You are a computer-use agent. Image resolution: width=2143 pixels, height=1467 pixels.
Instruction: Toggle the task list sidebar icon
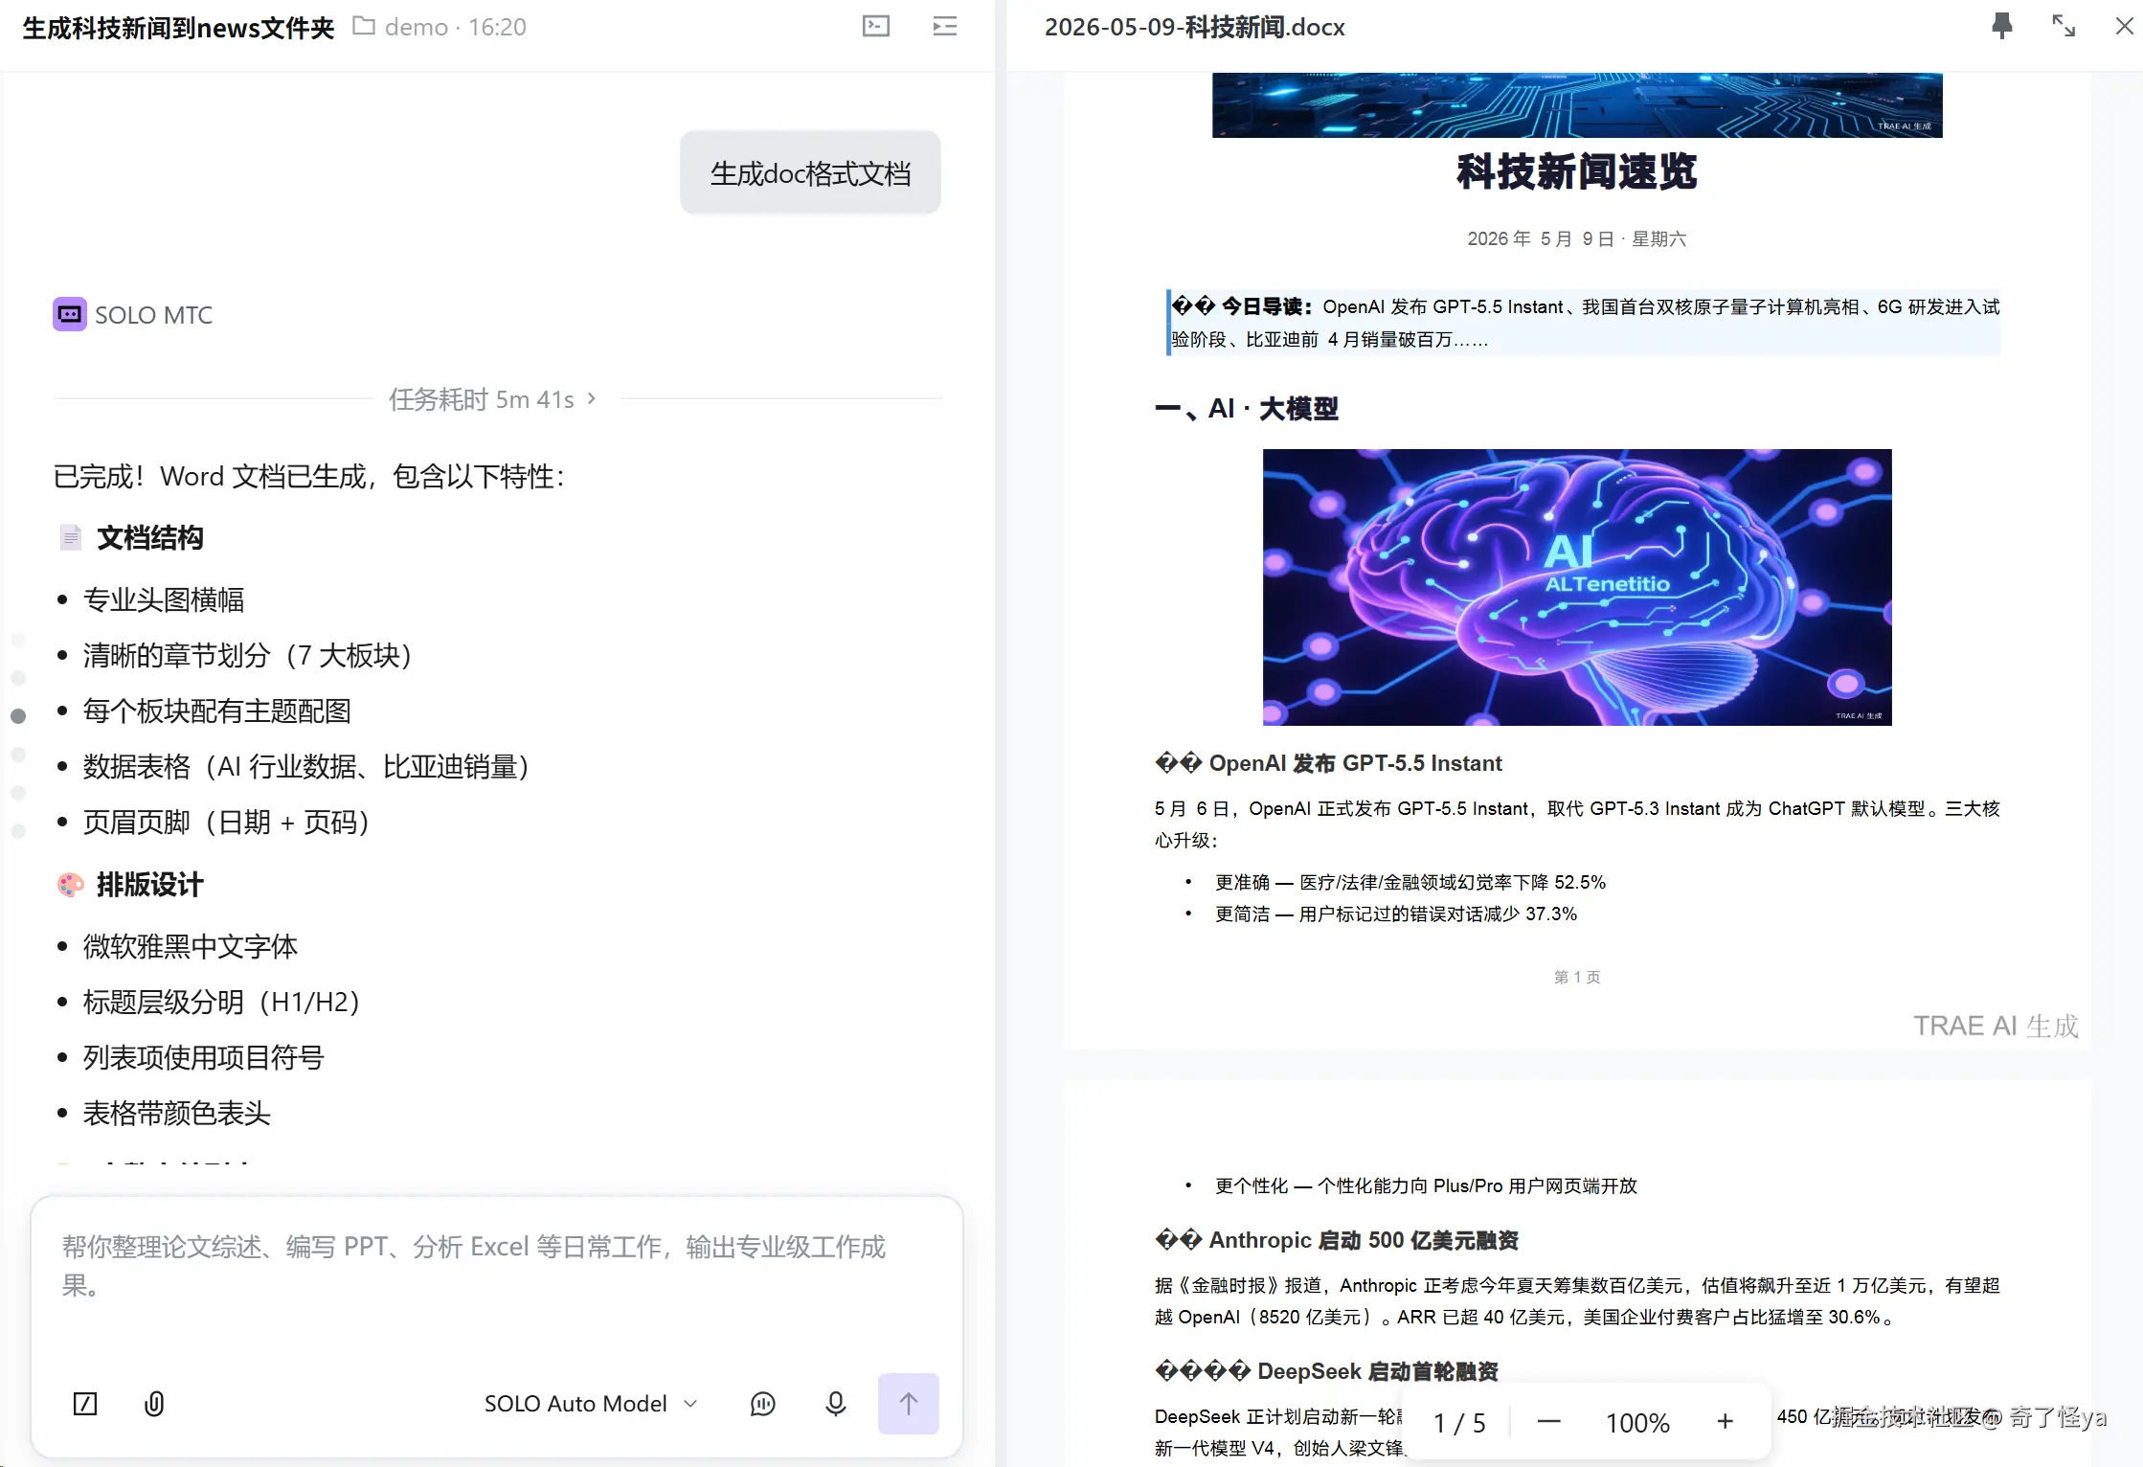click(944, 26)
